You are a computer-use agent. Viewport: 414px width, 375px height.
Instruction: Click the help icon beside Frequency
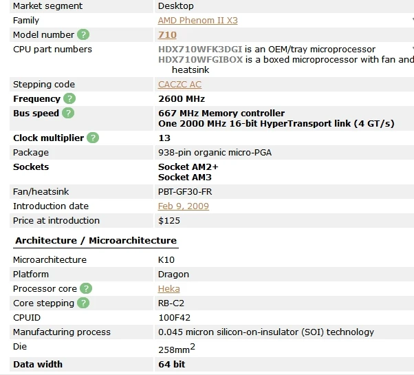tap(69, 98)
